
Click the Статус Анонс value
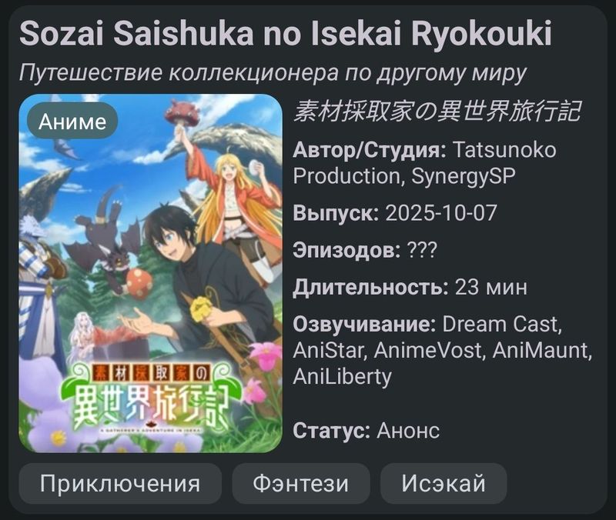408,431
